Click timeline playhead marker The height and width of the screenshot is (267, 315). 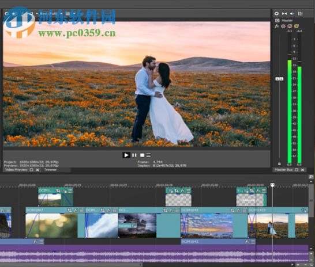[272, 185]
